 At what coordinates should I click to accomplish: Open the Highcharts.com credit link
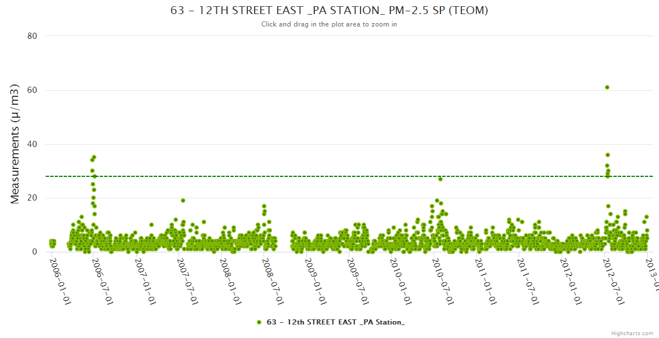(632, 333)
